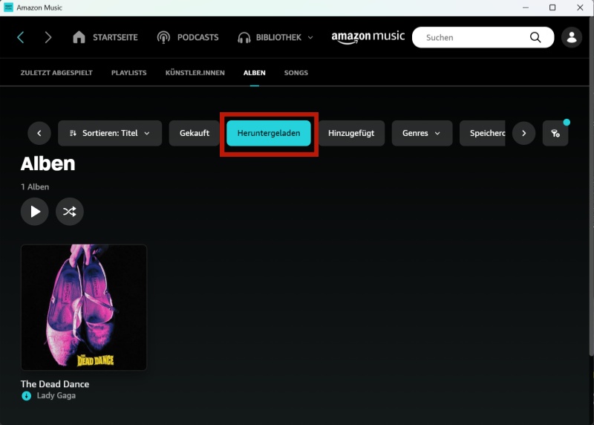594x425 pixels.
Task: Play all albums with the play button
Action: point(34,211)
